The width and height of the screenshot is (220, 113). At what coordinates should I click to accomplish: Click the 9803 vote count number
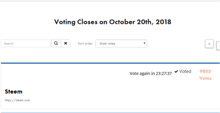pos(205,71)
